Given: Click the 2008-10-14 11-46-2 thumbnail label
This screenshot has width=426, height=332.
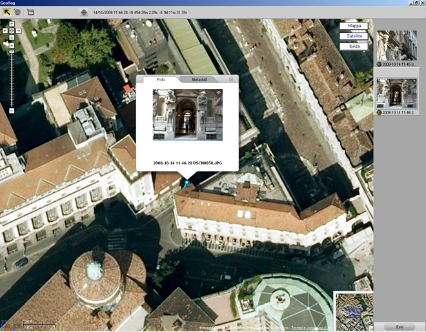Looking at the screenshot, I should 399,112.
